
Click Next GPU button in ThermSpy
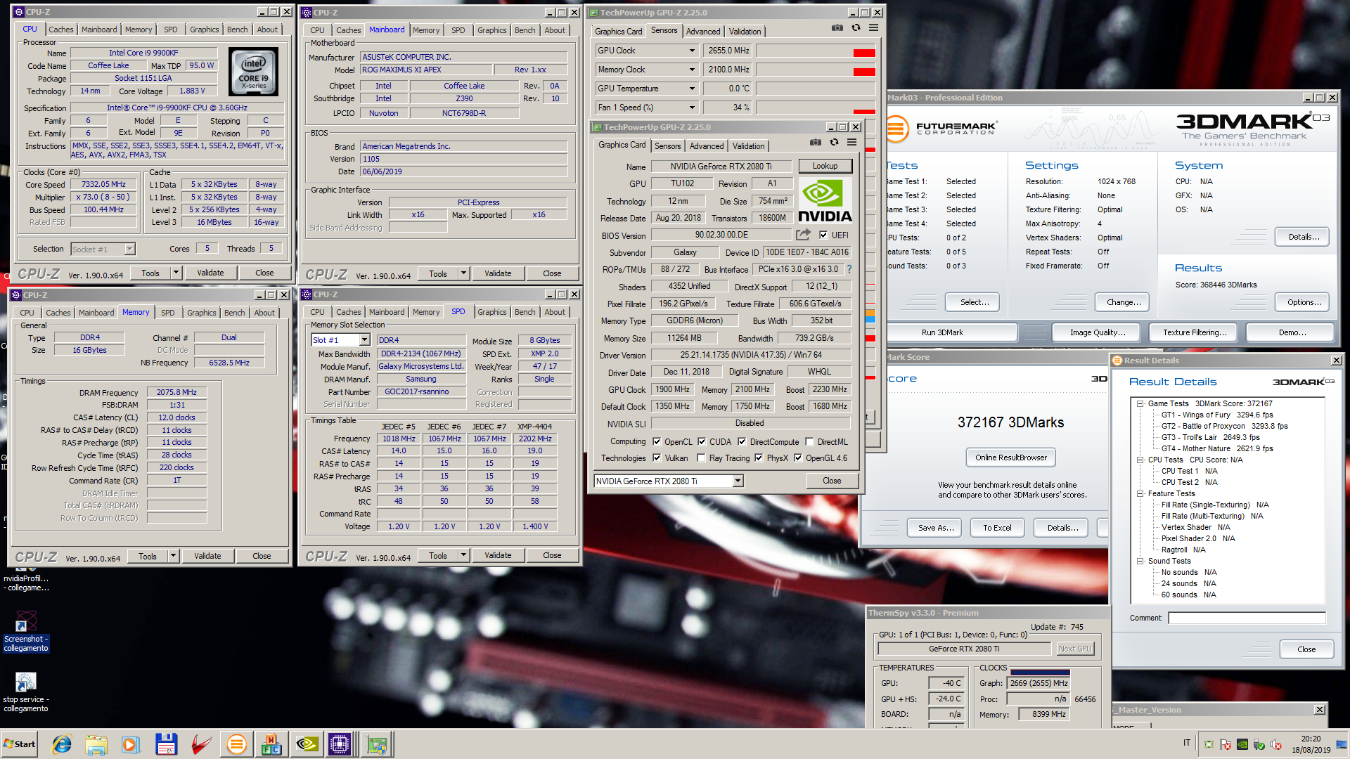click(1075, 649)
